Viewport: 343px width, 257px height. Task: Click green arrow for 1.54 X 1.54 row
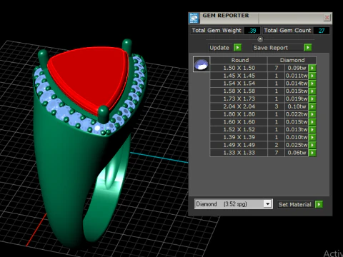(312, 84)
